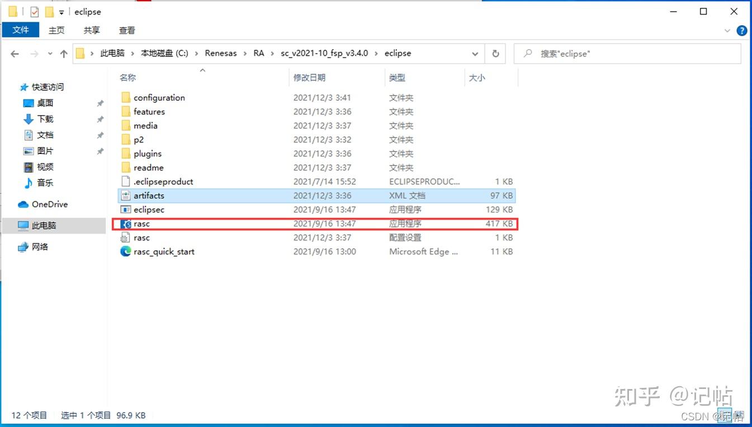Open the plugins folder
Viewport: 752px width, 427px height.
[x=148, y=153]
